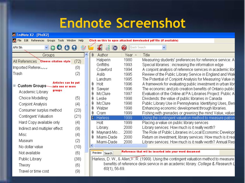Click the document icon beside File menu

click(14, 41)
